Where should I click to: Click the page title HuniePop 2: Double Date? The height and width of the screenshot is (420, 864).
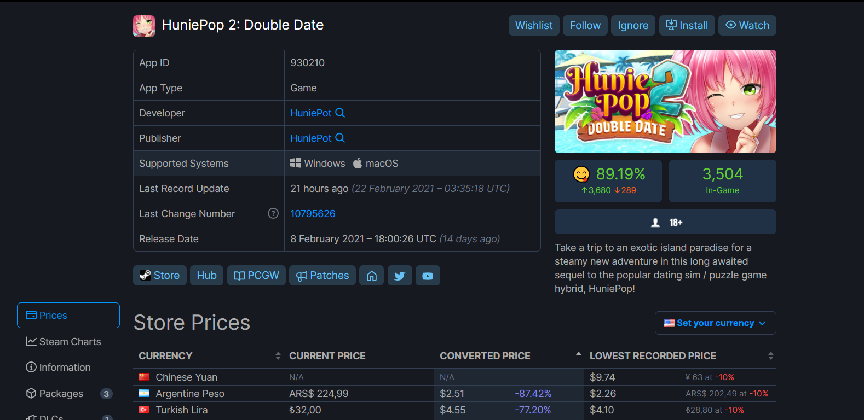(x=243, y=25)
